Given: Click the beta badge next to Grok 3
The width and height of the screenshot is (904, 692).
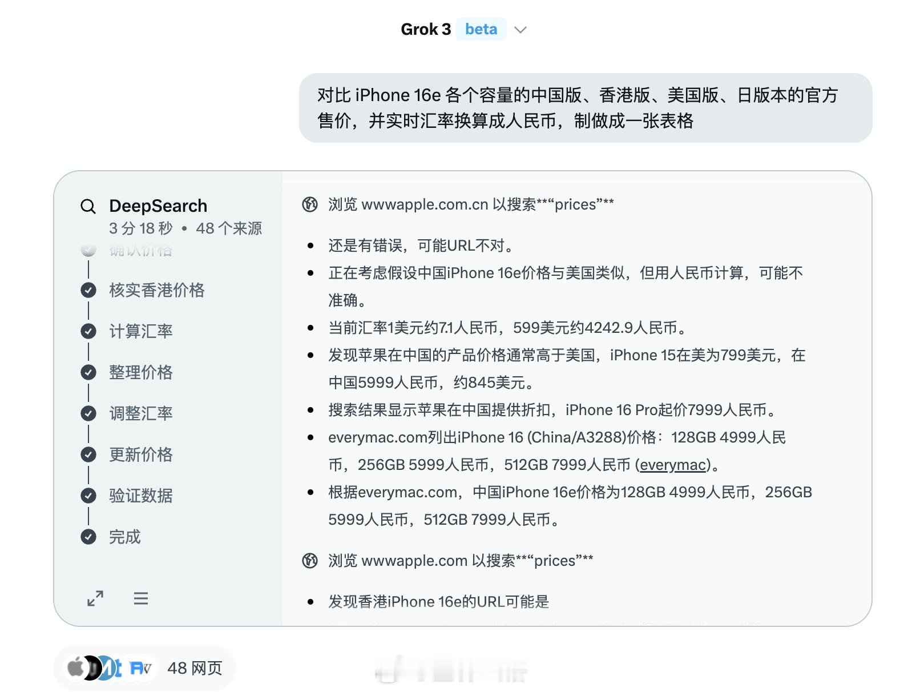Looking at the screenshot, I should (x=481, y=29).
